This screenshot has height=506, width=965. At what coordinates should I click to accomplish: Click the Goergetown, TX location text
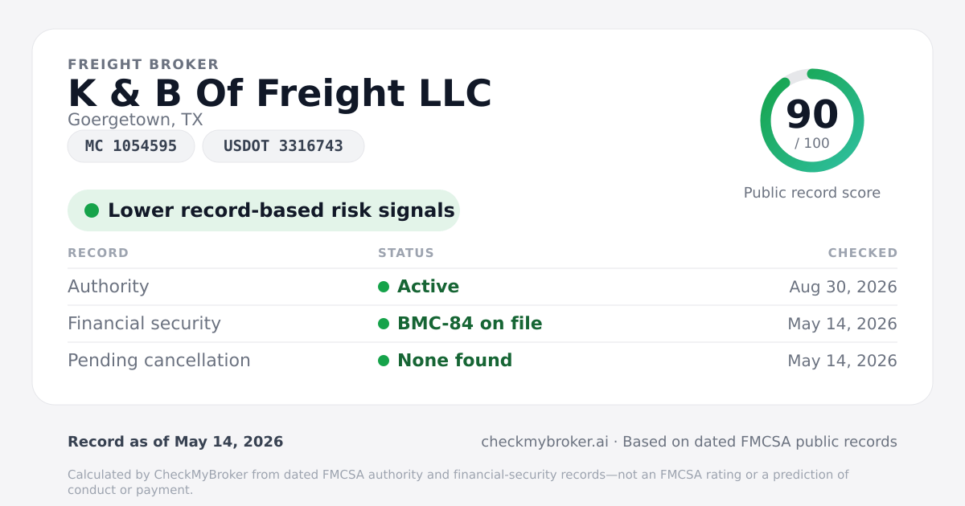(x=135, y=120)
